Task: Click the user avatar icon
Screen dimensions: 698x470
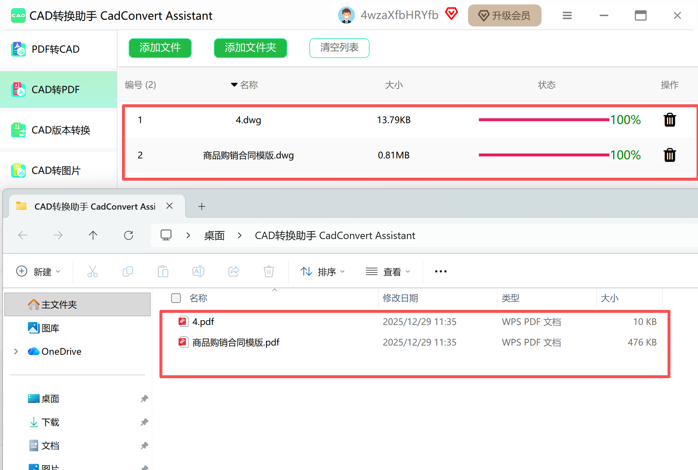Action: click(346, 15)
